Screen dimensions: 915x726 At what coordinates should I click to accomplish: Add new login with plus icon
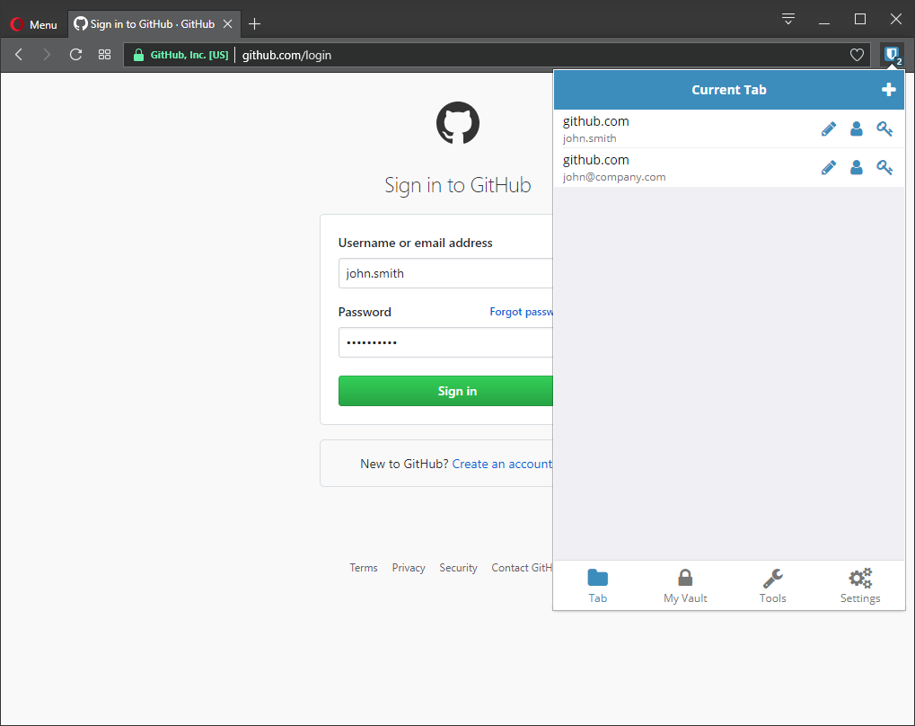click(888, 90)
